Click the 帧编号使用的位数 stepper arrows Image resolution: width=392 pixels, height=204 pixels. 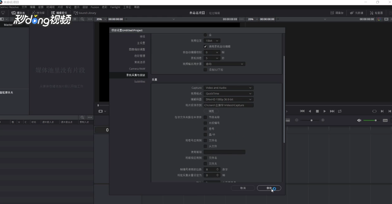click(x=218, y=169)
